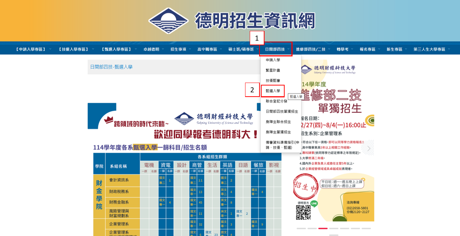The image size is (460, 236).
Task: Open 備審資料準備指引(申請、技優、甄選) submenu entry
Action: [282, 145]
